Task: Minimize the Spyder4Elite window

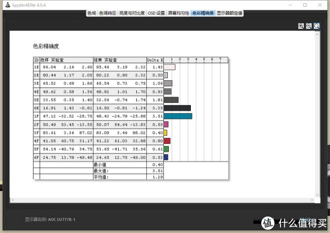Action: pos(290,5)
